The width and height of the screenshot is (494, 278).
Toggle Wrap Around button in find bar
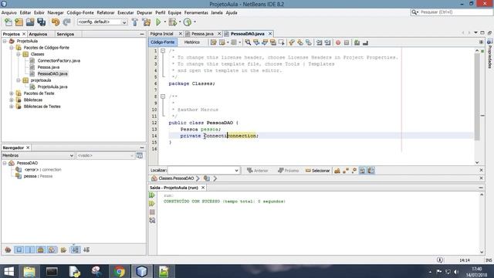(x=370, y=171)
